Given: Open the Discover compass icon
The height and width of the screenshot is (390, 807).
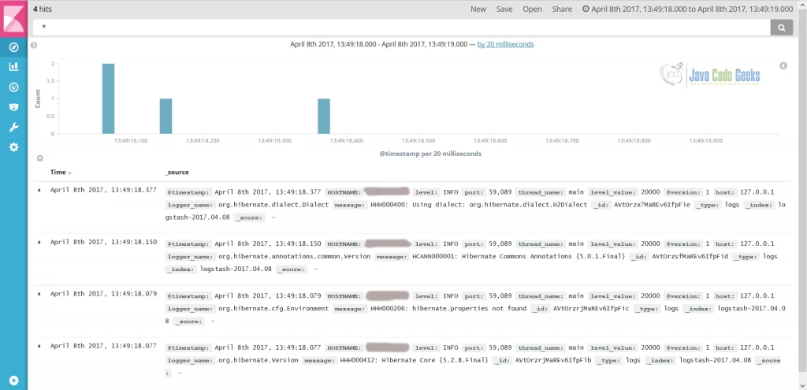Looking at the screenshot, I should click(x=14, y=48).
